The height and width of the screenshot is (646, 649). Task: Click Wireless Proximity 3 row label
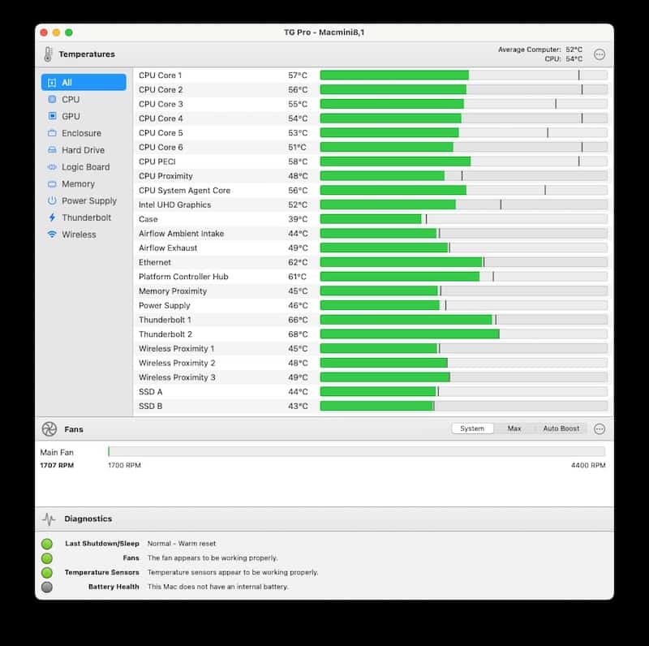177,377
